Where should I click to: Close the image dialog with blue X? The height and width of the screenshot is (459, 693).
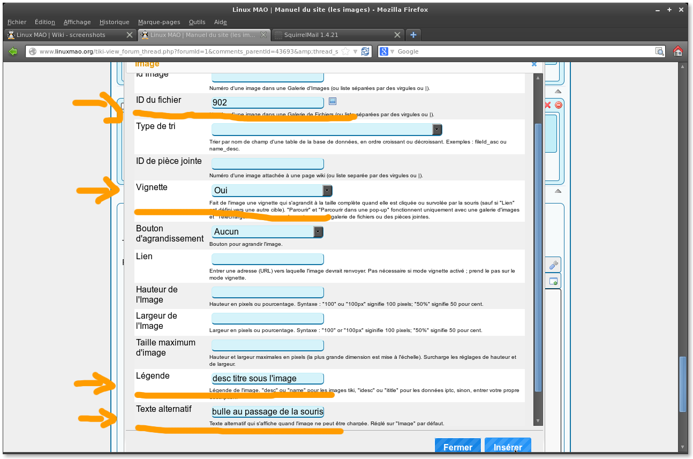click(x=534, y=64)
